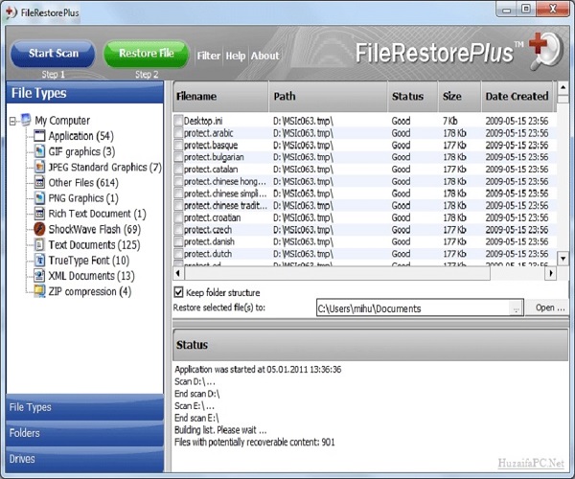Viewport: 575px width, 479px height.
Task: Click 7 Kb size of Desktop.ini
Action: [450, 121]
